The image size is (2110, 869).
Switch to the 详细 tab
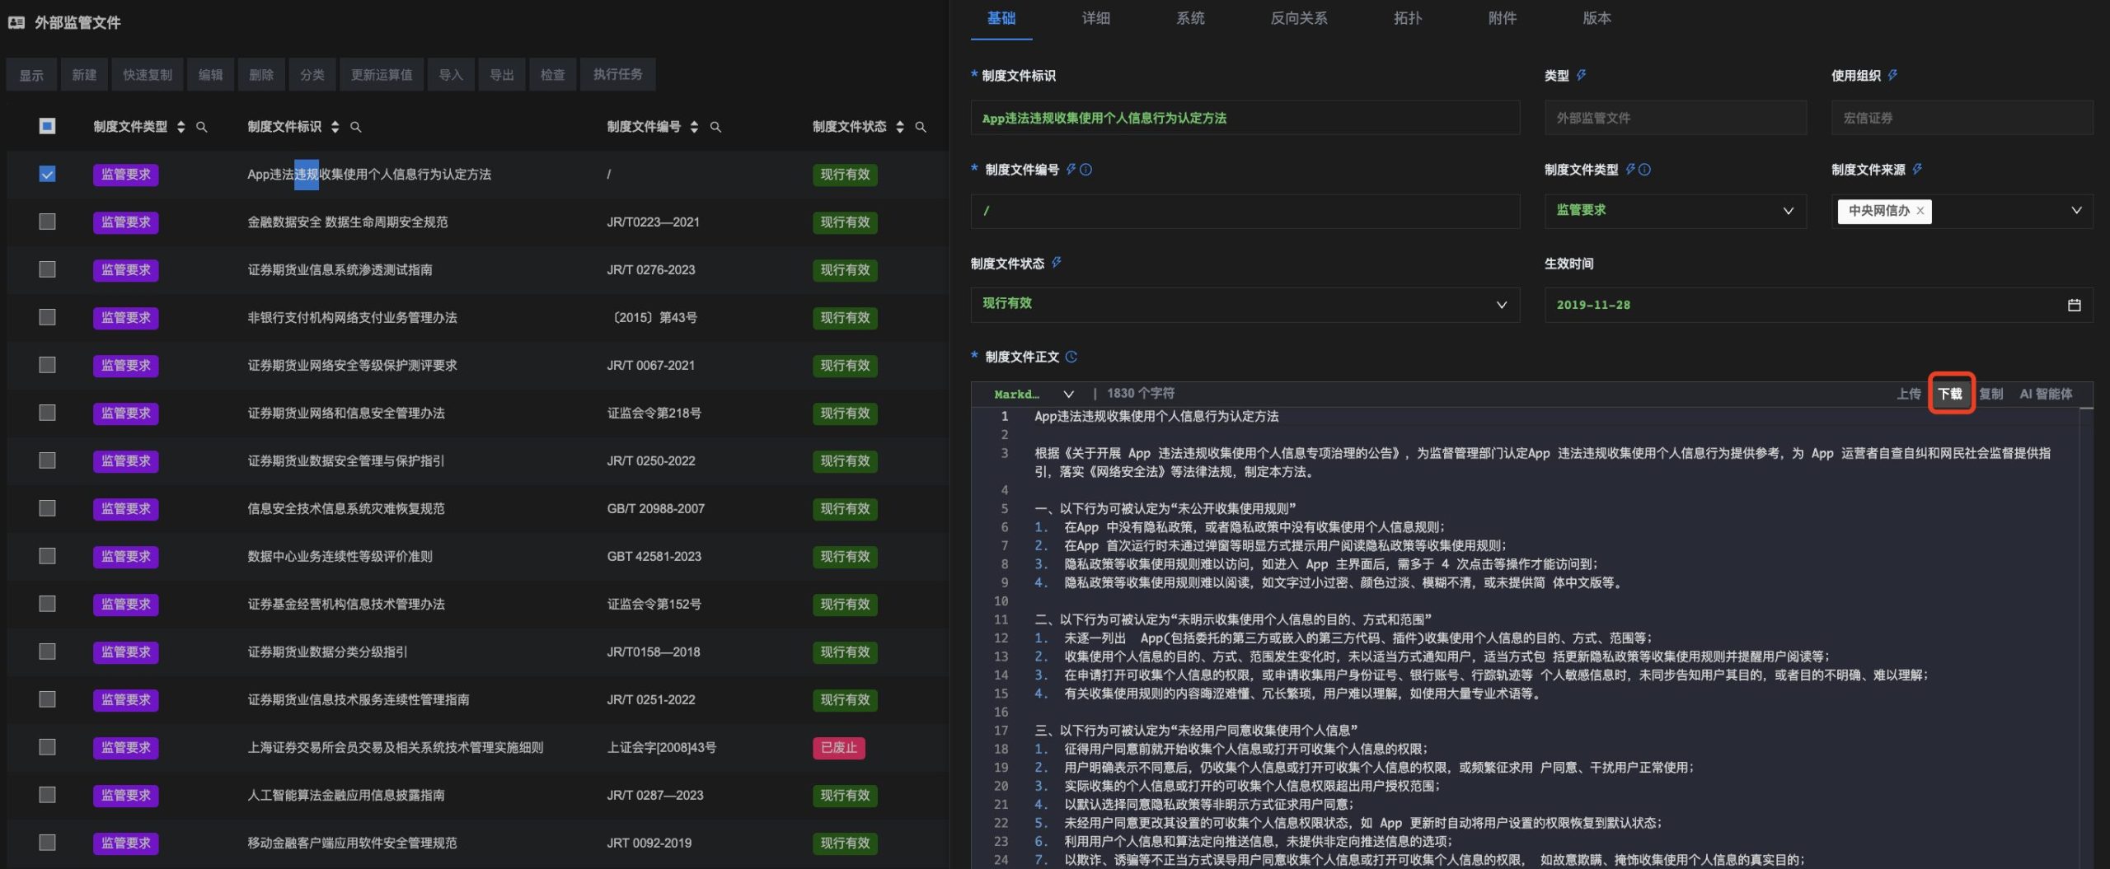click(1095, 18)
